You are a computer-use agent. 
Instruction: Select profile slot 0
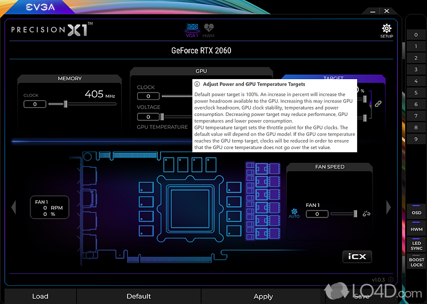click(x=416, y=35)
